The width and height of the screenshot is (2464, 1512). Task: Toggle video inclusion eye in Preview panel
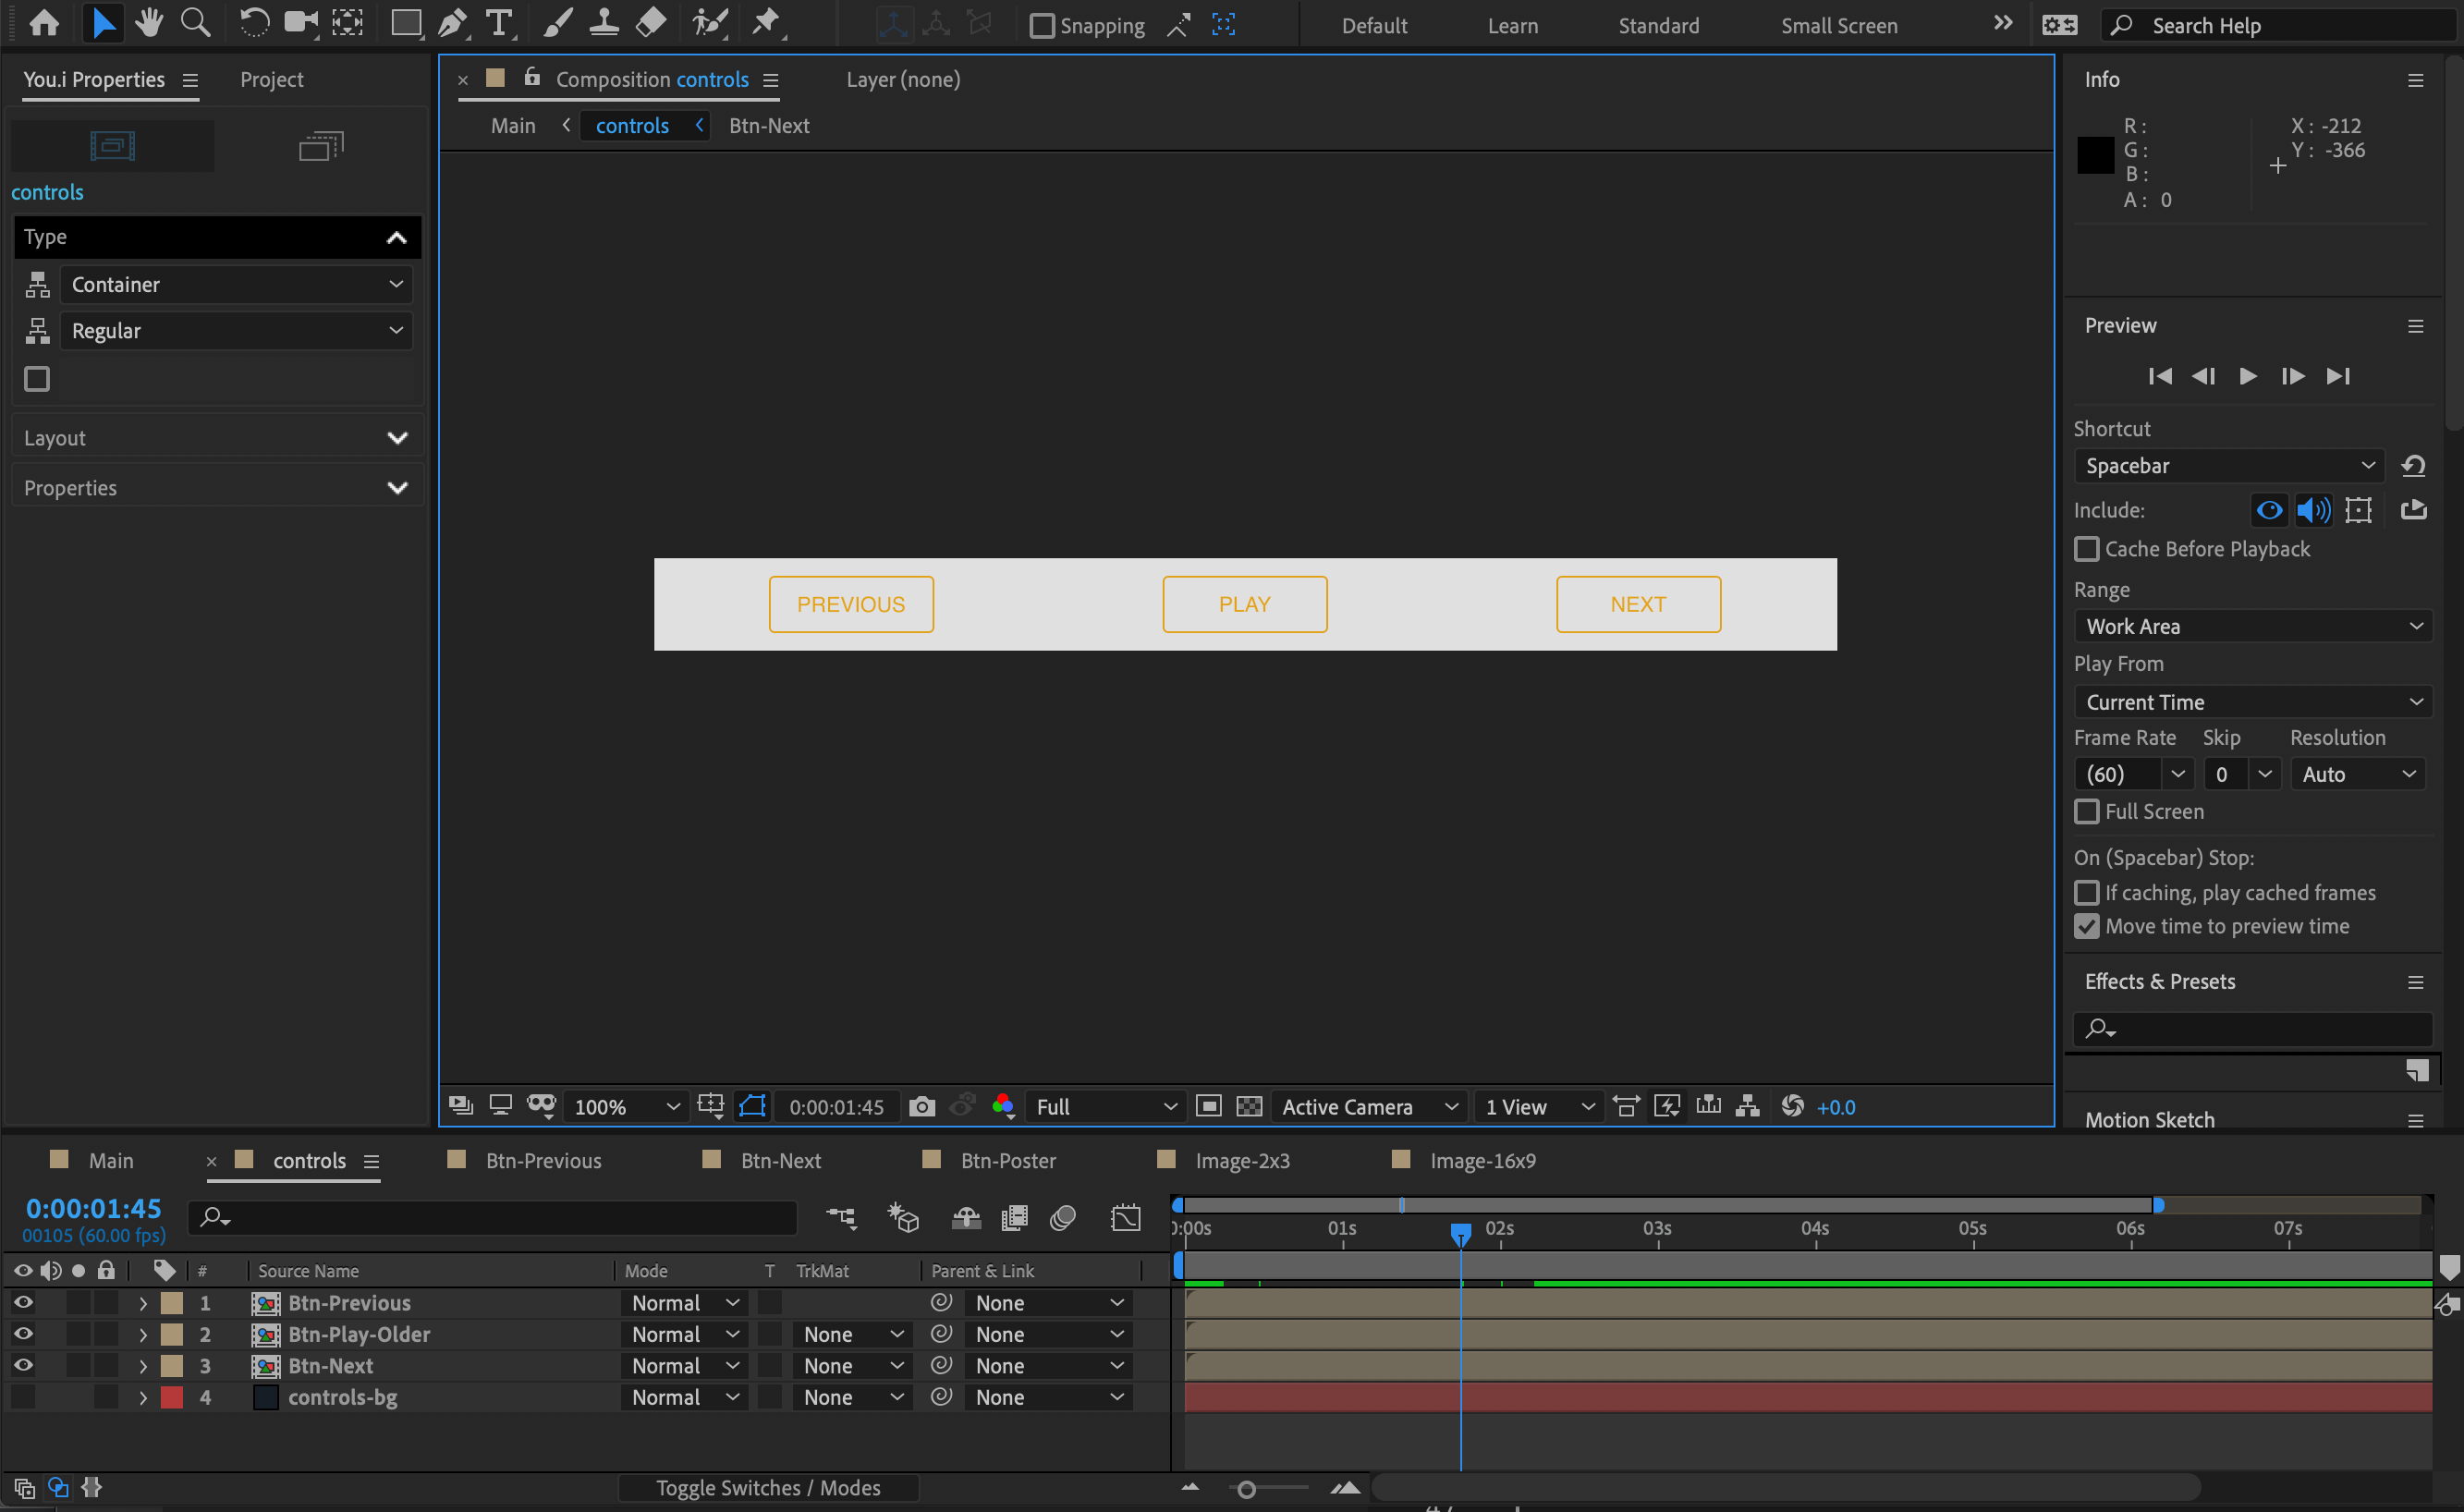coord(2269,510)
